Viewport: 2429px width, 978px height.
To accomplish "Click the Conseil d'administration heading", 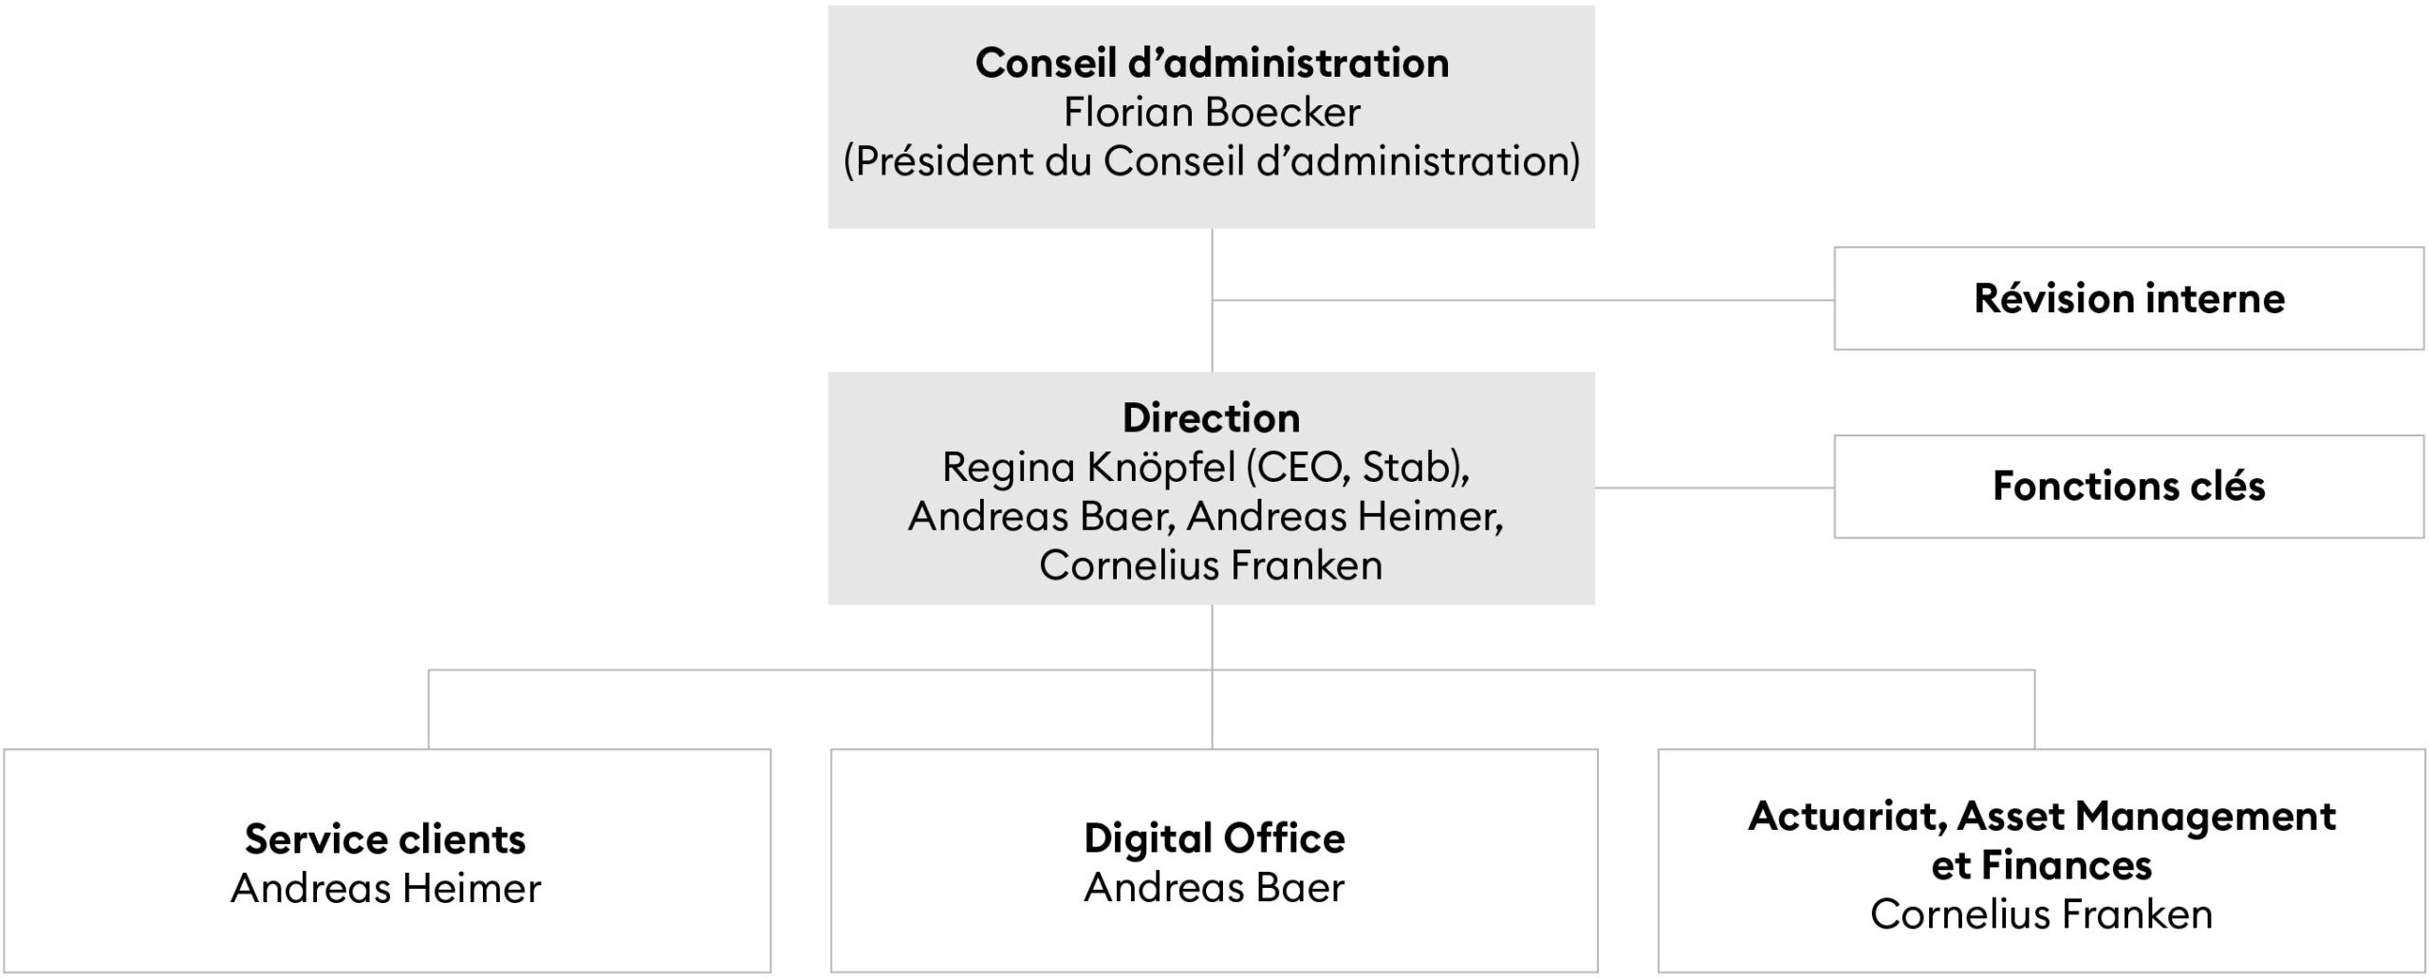I will pyautogui.click(x=1212, y=64).
